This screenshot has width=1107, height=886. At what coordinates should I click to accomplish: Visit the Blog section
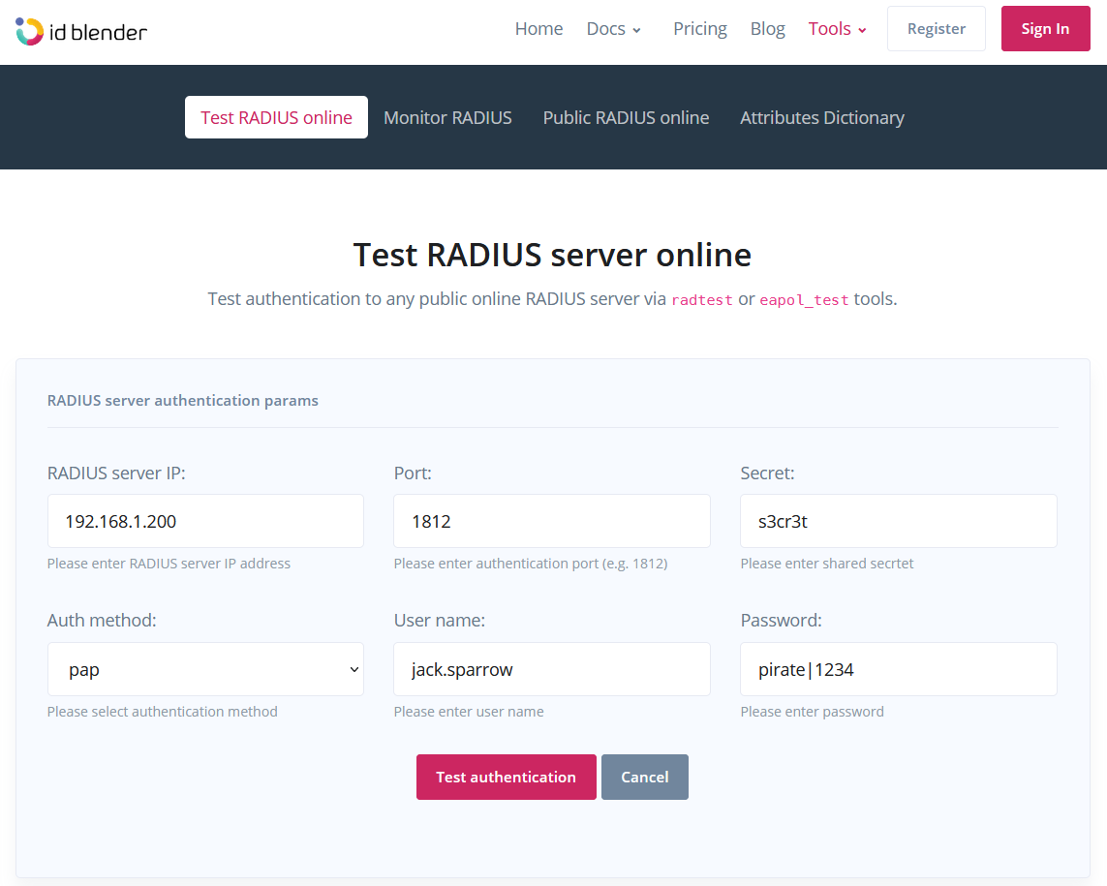point(767,29)
